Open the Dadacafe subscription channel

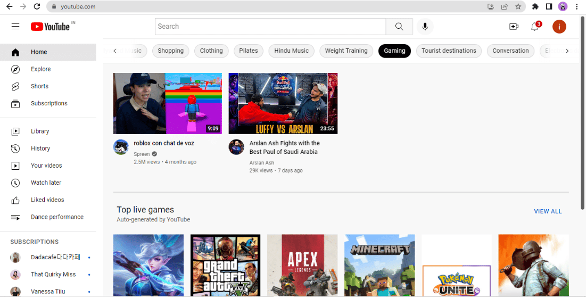click(48, 258)
